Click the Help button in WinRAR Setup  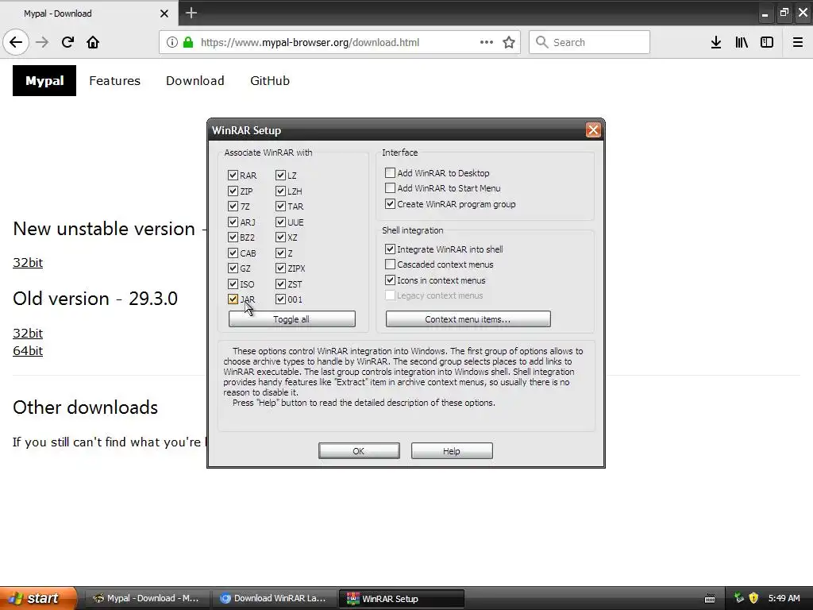pos(452,451)
